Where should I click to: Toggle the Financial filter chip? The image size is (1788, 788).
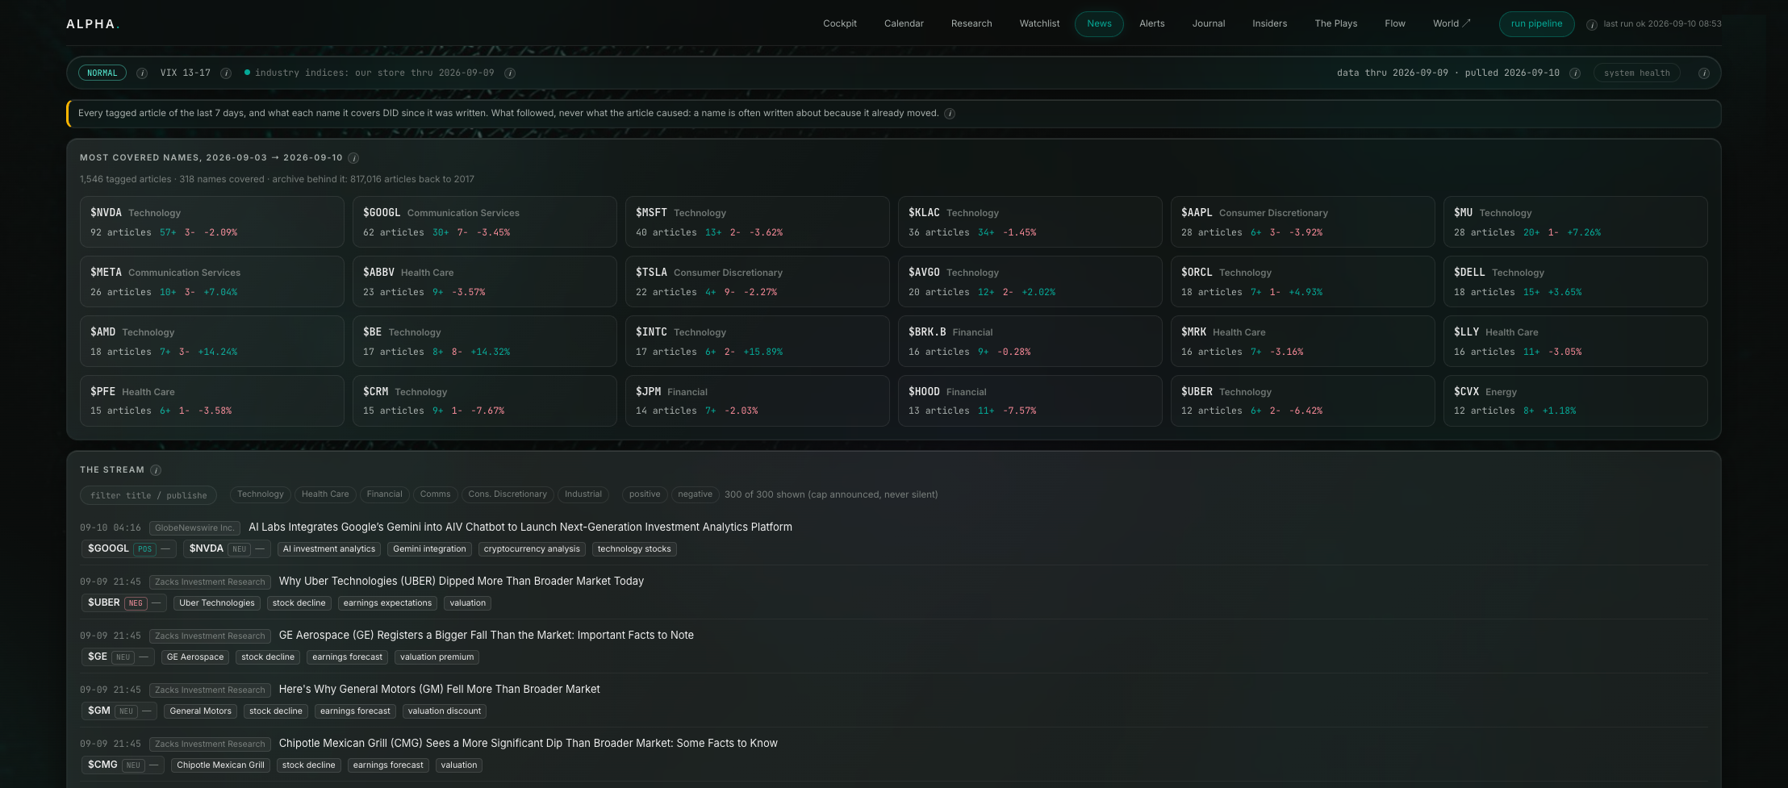pyautogui.click(x=384, y=494)
